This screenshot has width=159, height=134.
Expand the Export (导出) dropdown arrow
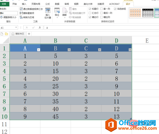57,18
